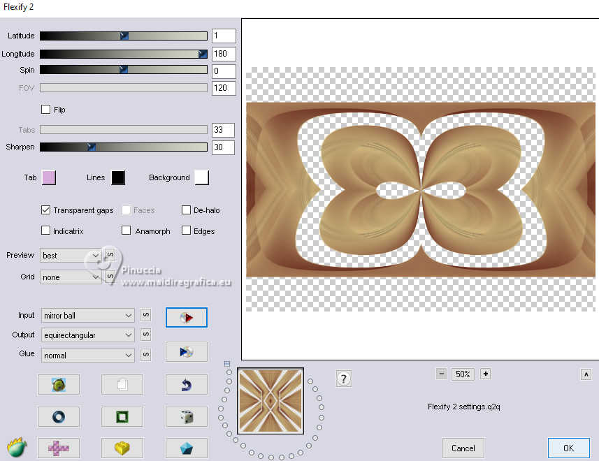
Task: Click the yellow brick icon button
Action: coord(122,448)
